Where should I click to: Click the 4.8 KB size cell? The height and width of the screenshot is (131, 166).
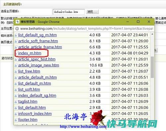point(95,78)
